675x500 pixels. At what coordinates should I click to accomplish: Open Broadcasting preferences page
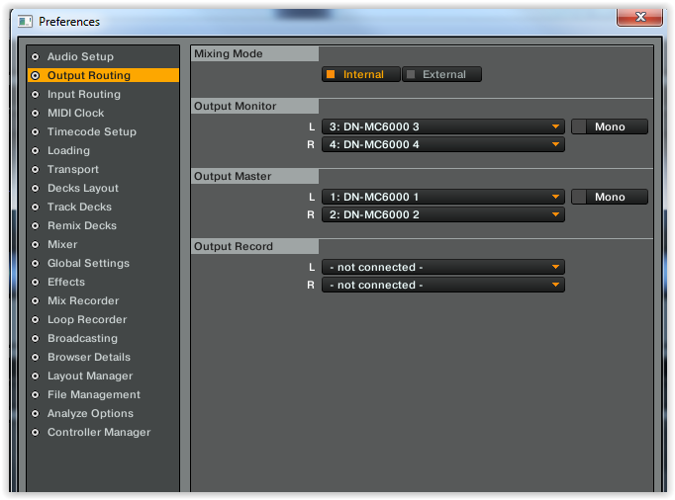pyautogui.click(x=82, y=339)
